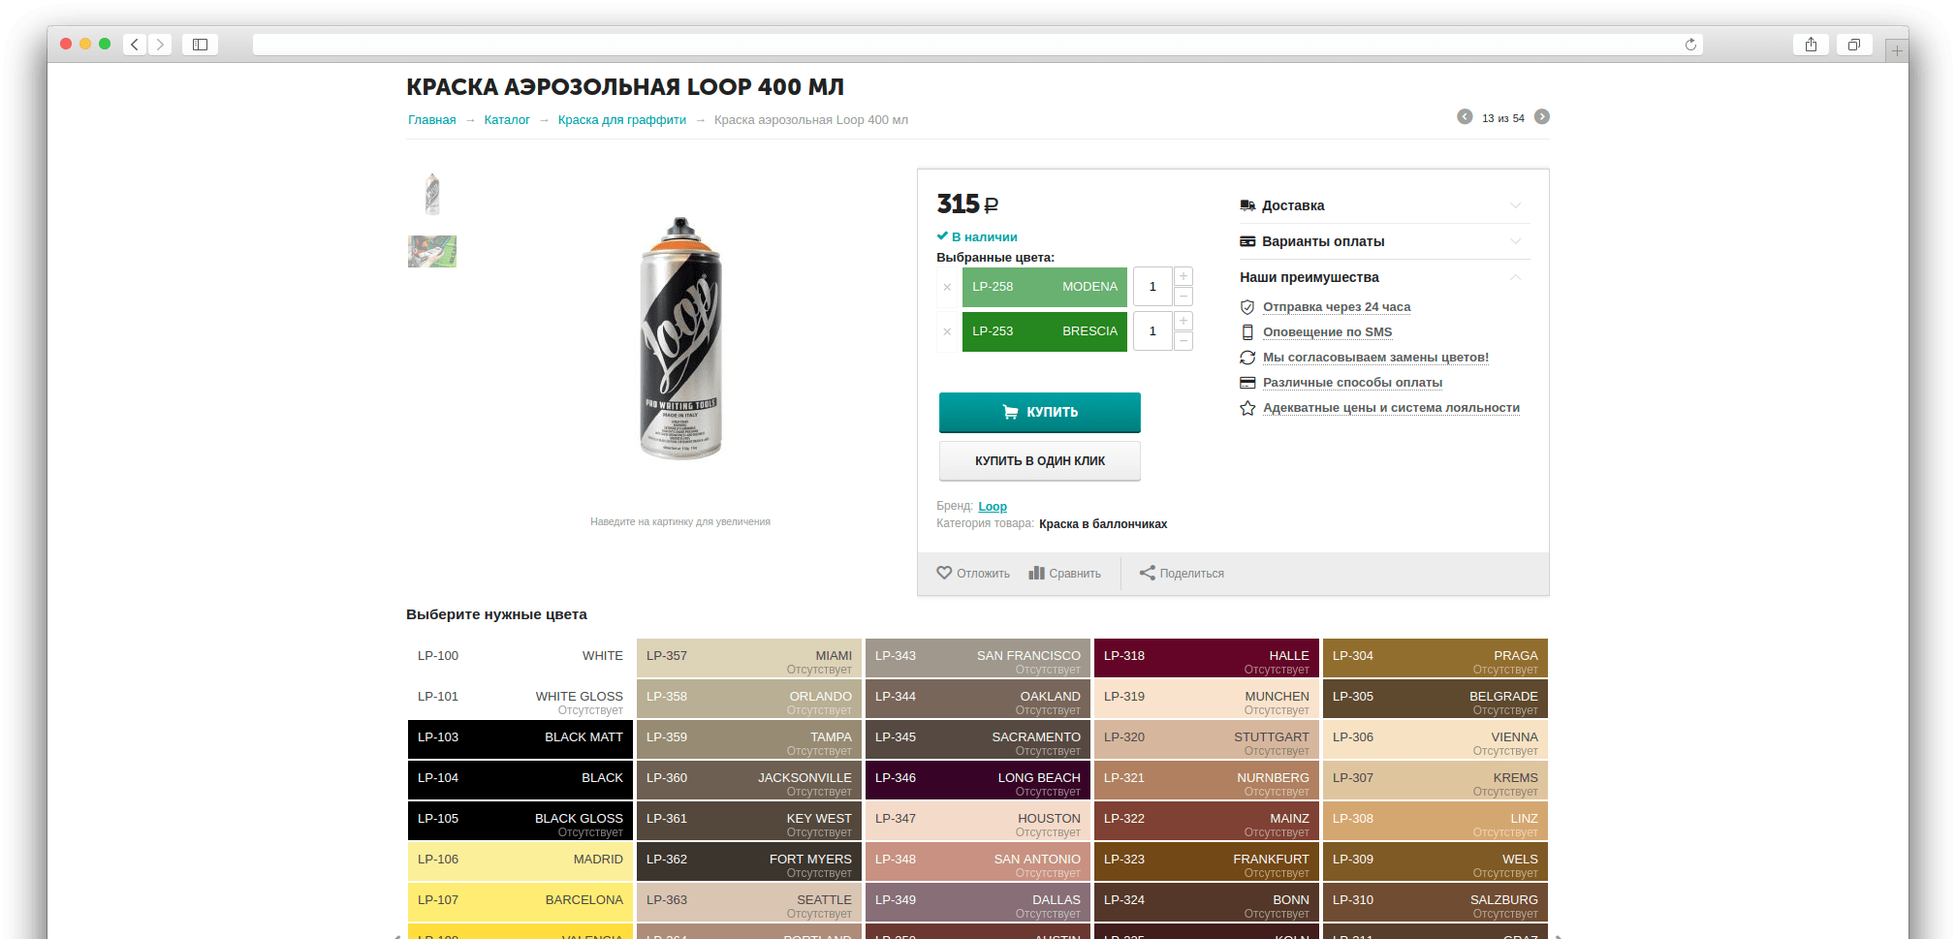
Task: Go back with browser back arrow
Action: [135, 45]
